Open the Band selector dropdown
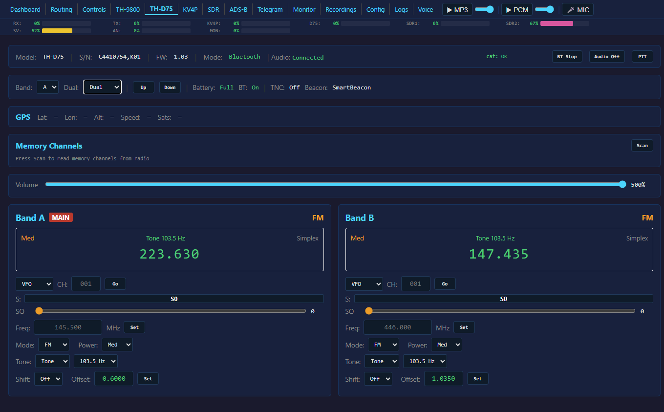Screen dimensions: 664x412 pyautogui.click(x=47, y=87)
